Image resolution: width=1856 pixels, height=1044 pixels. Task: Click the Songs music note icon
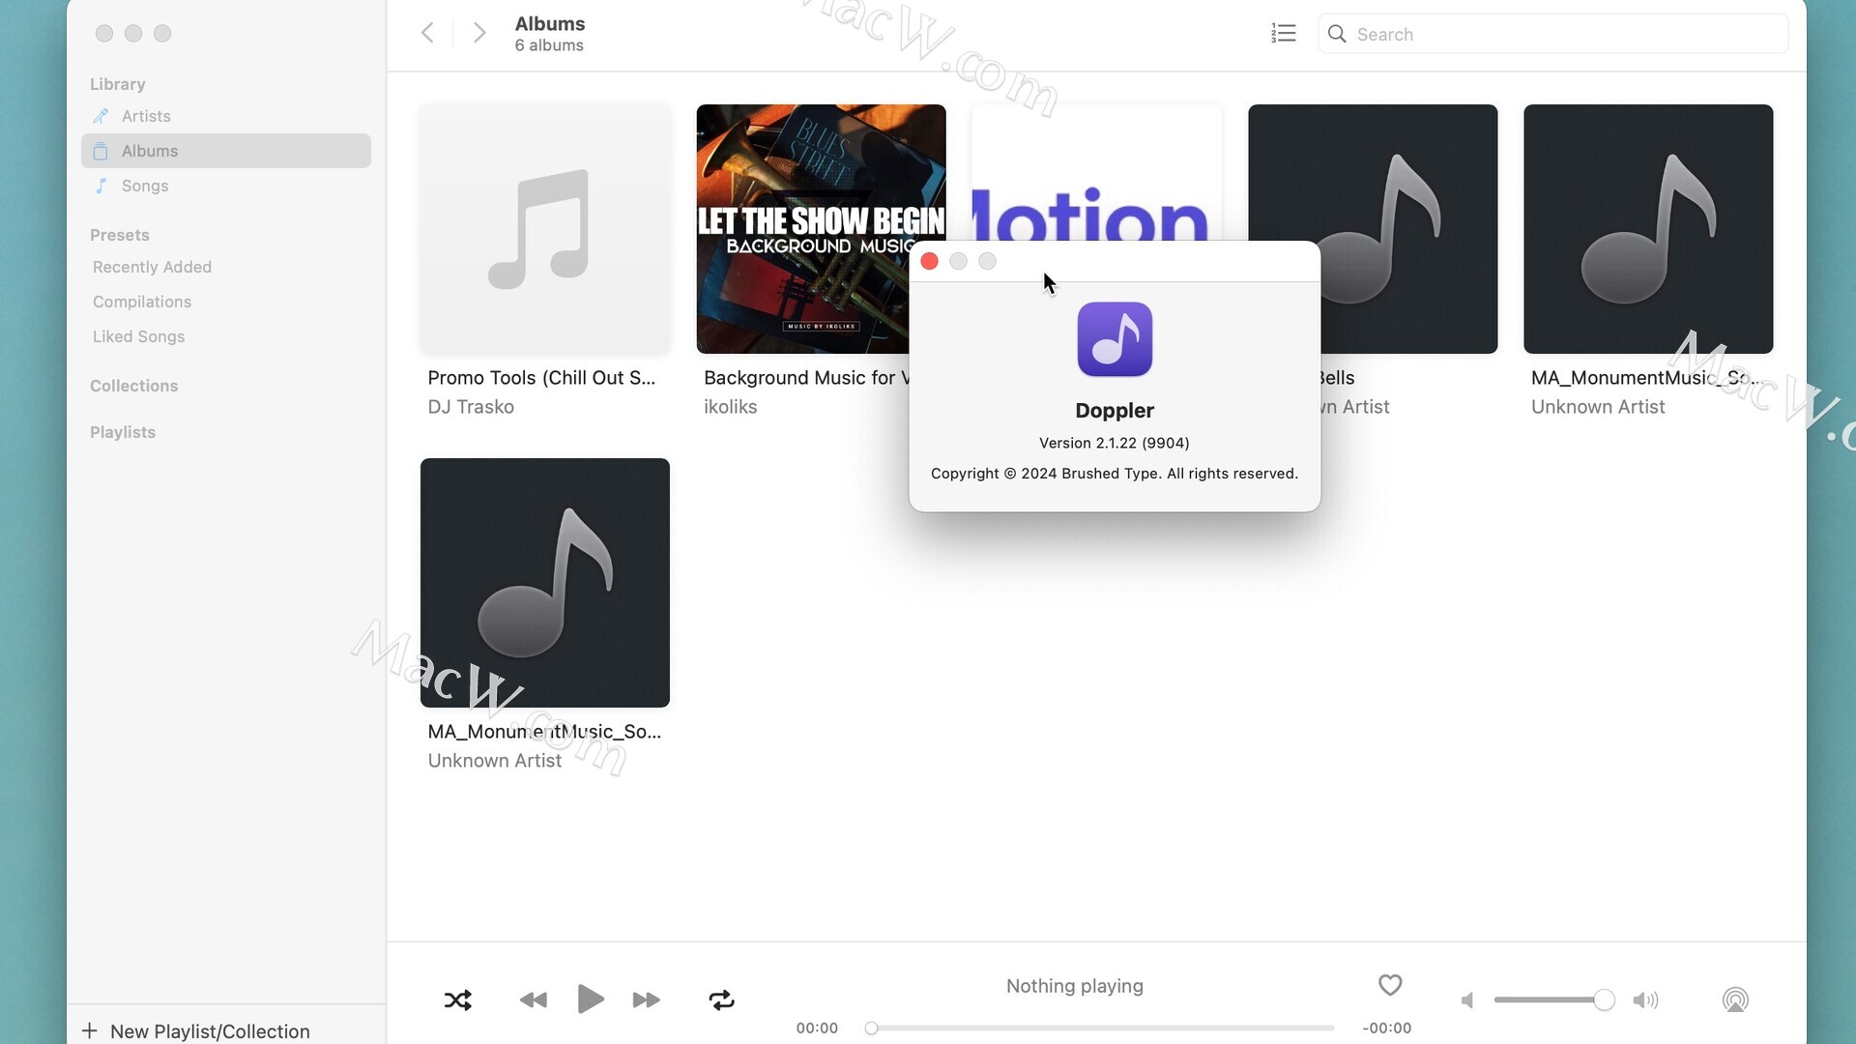(x=101, y=186)
